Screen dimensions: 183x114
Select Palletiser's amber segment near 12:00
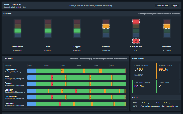(92, 104)
